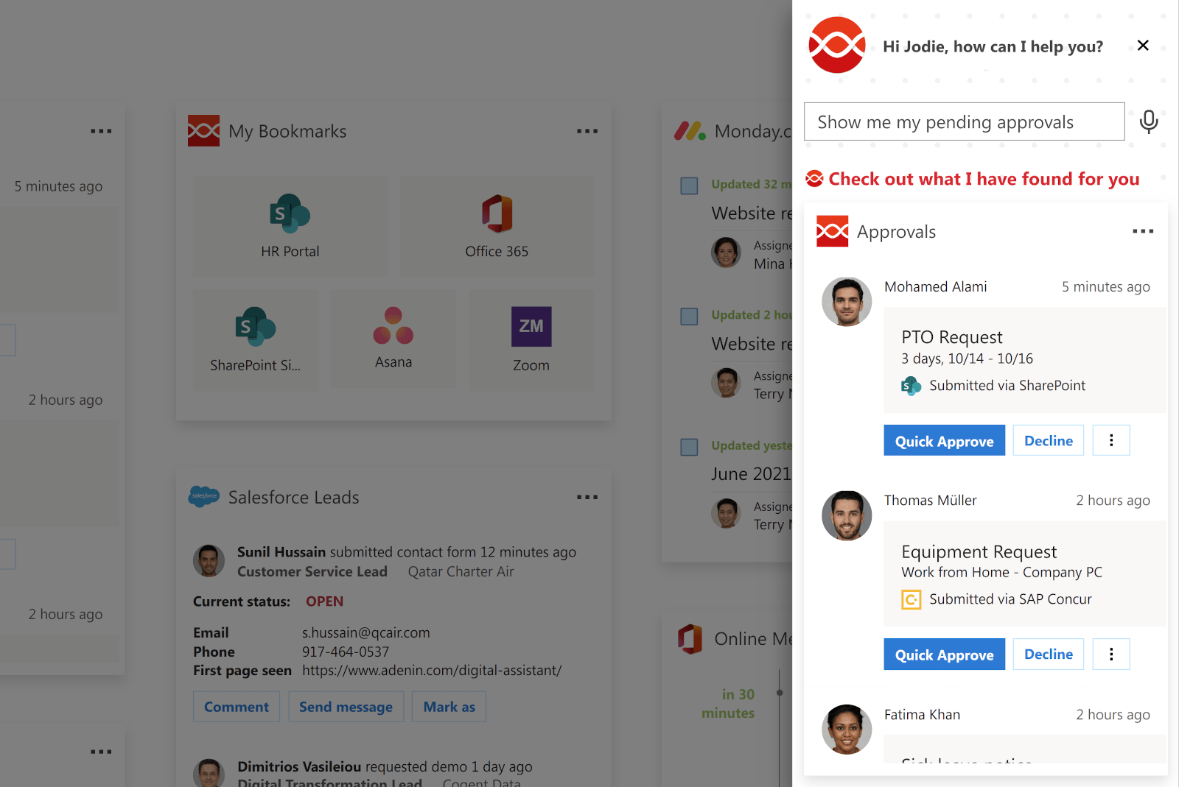
Task: Click s.hussain@qcair.com email address
Action: 365,632
